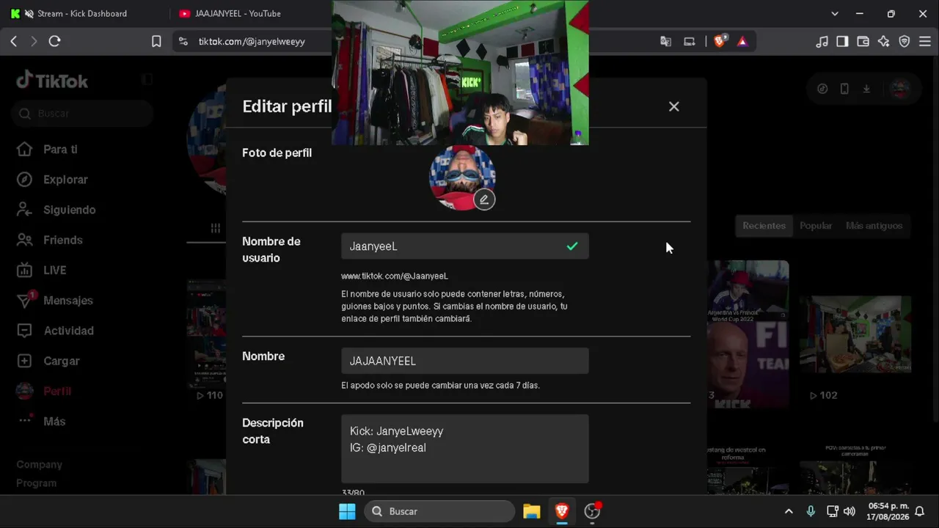
Task: Open the browser hamburger menu
Action: pyautogui.click(x=924, y=42)
